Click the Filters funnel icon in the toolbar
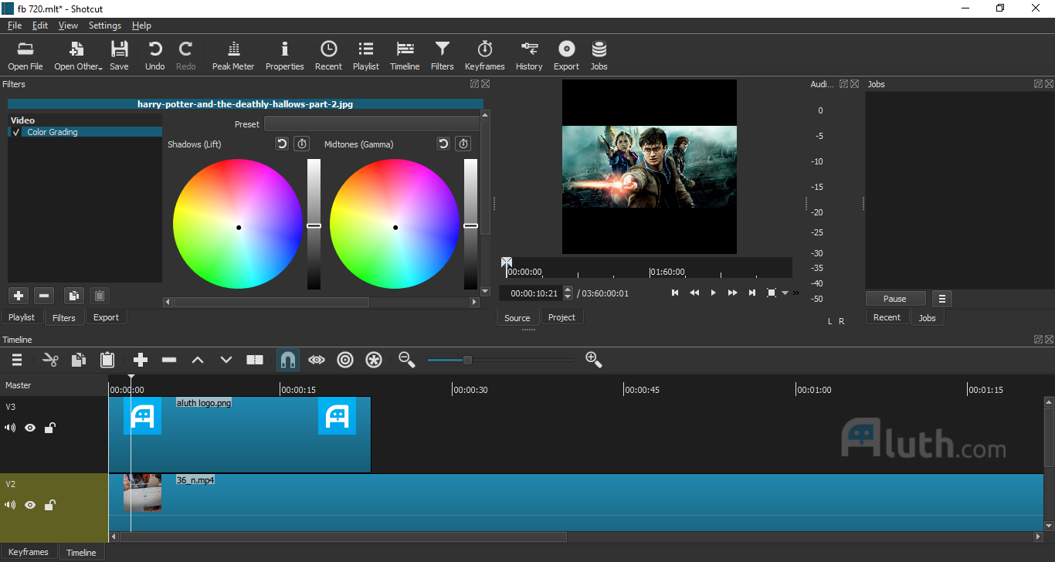 (443, 56)
